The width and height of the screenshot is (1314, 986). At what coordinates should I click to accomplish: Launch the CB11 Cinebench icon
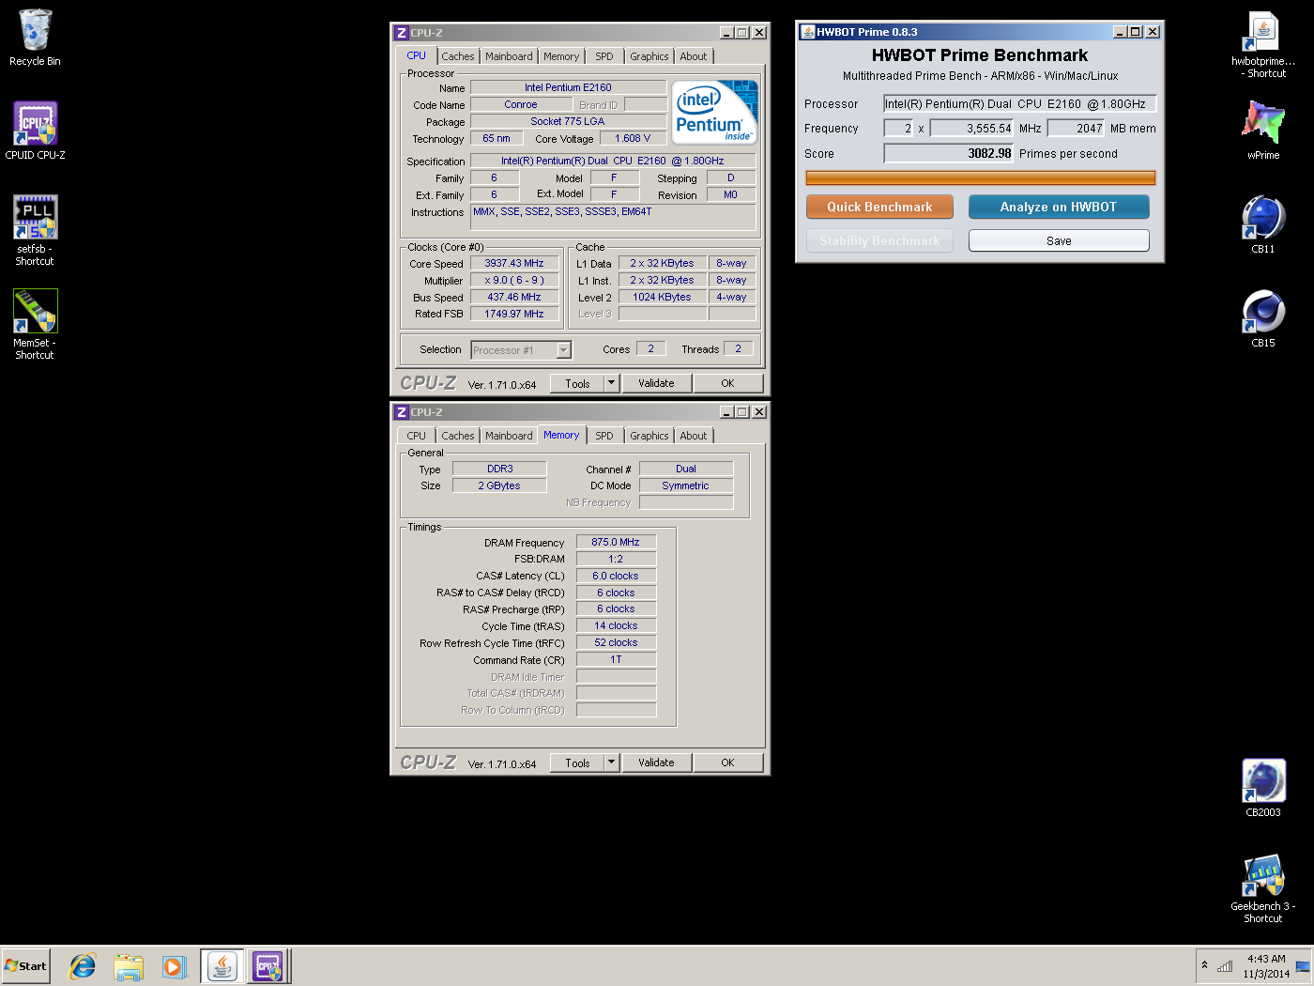pos(1263,224)
